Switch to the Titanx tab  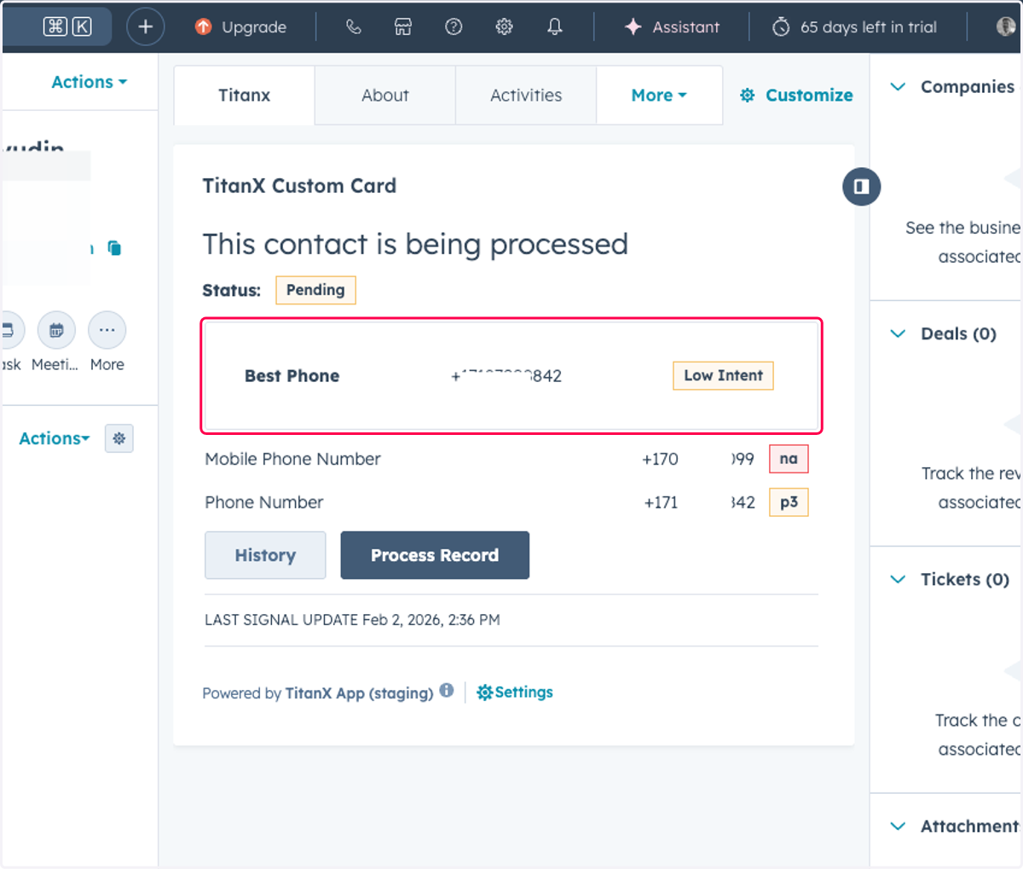click(244, 96)
